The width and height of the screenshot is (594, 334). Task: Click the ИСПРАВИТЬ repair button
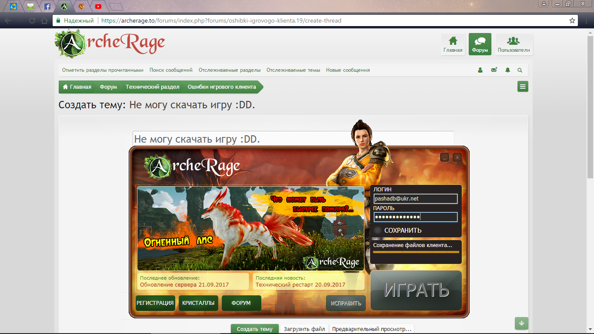[346, 303]
